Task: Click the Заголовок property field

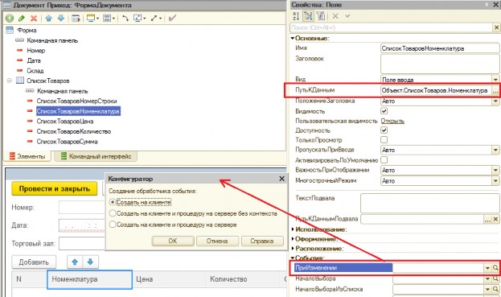Action: 440,64
